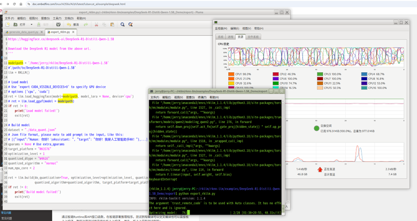
Task: Click the 打开 (Open) folder icon in Pluma
Action: tap(16, 24)
